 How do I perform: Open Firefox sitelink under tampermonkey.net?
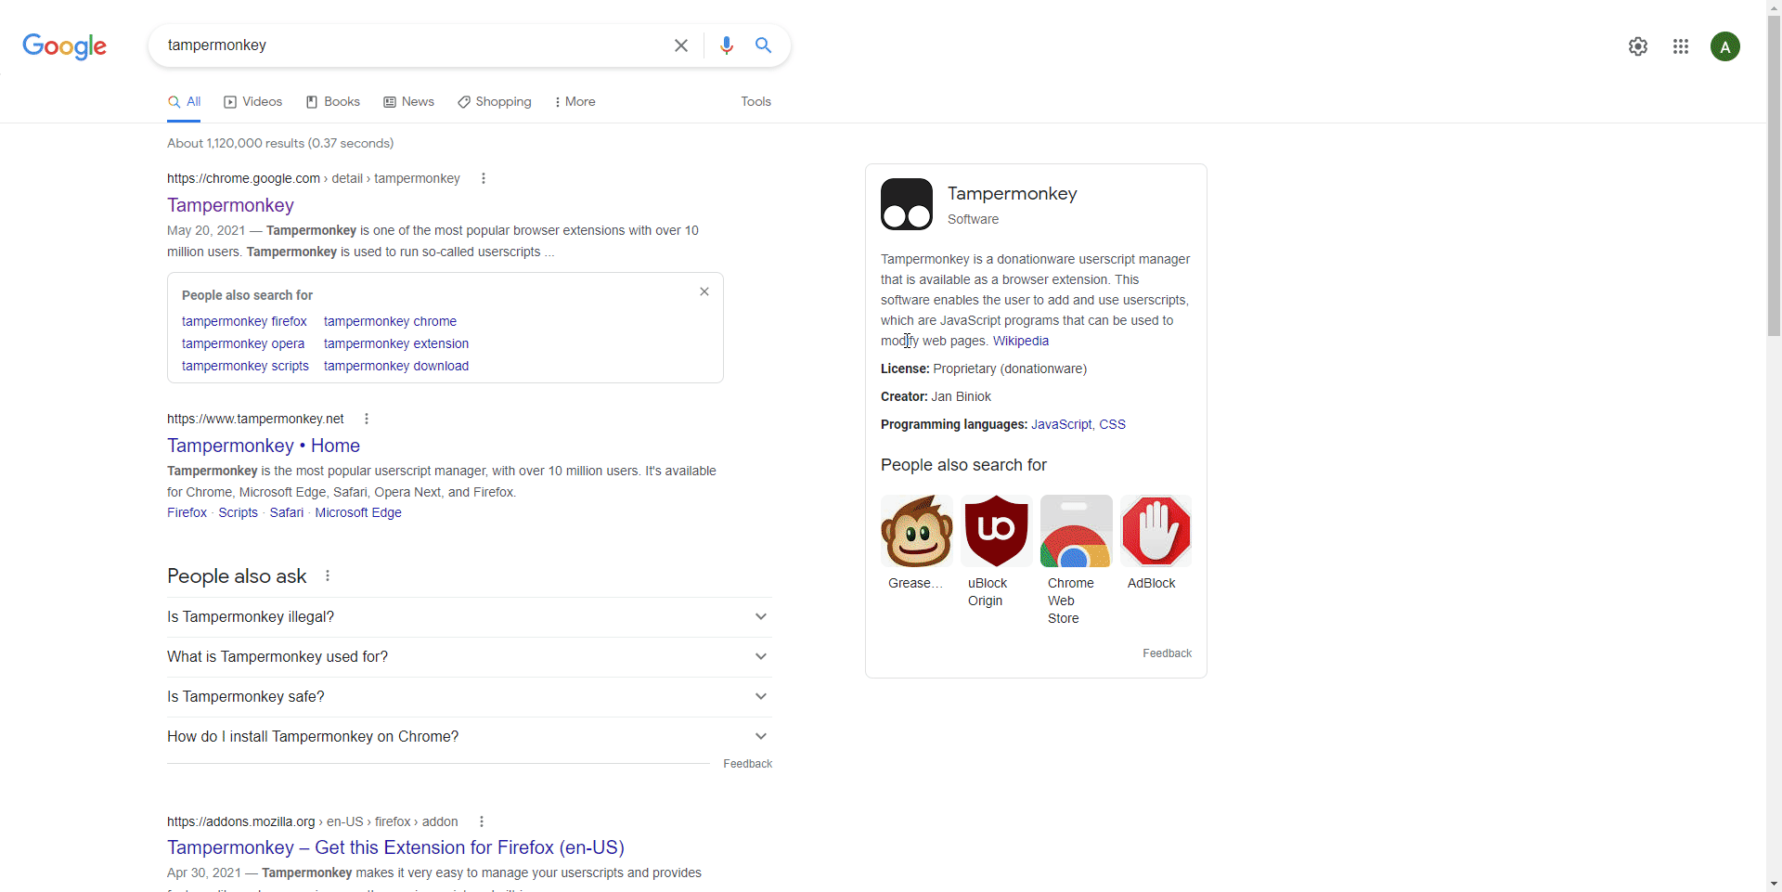click(187, 513)
